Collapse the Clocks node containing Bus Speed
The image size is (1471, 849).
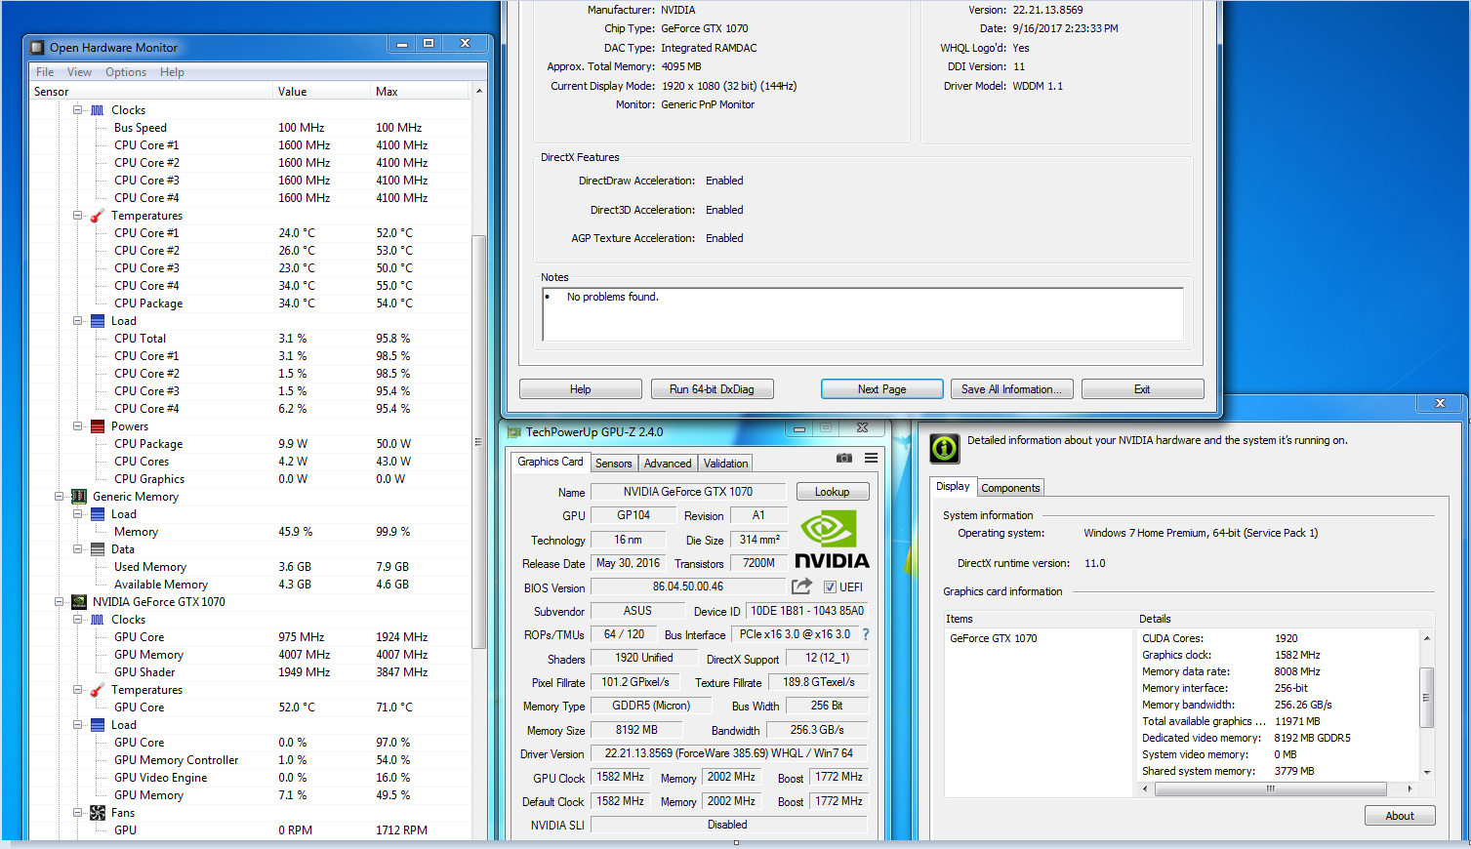pyautogui.click(x=77, y=110)
